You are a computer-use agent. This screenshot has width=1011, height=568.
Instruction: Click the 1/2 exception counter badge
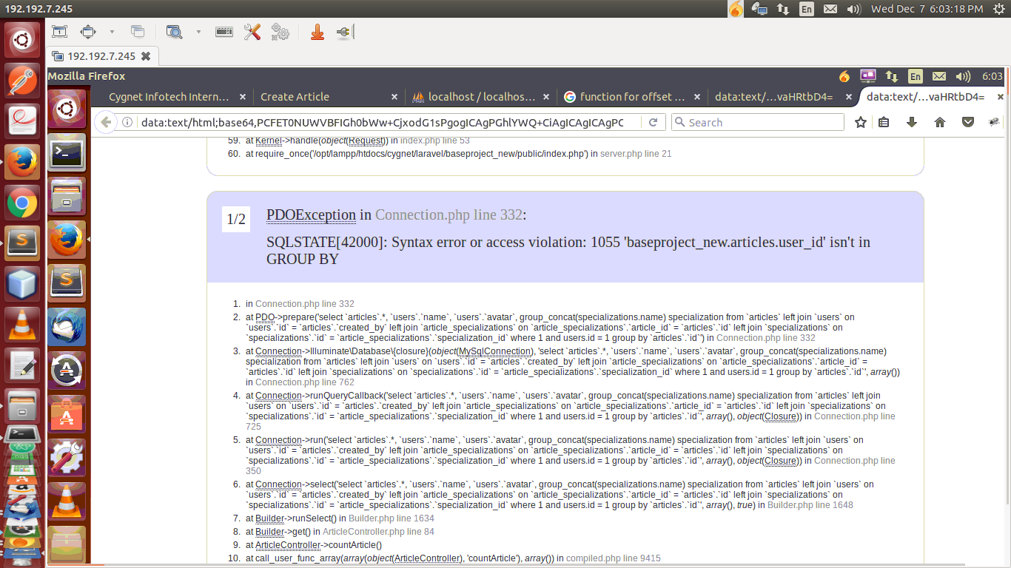point(236,220)
